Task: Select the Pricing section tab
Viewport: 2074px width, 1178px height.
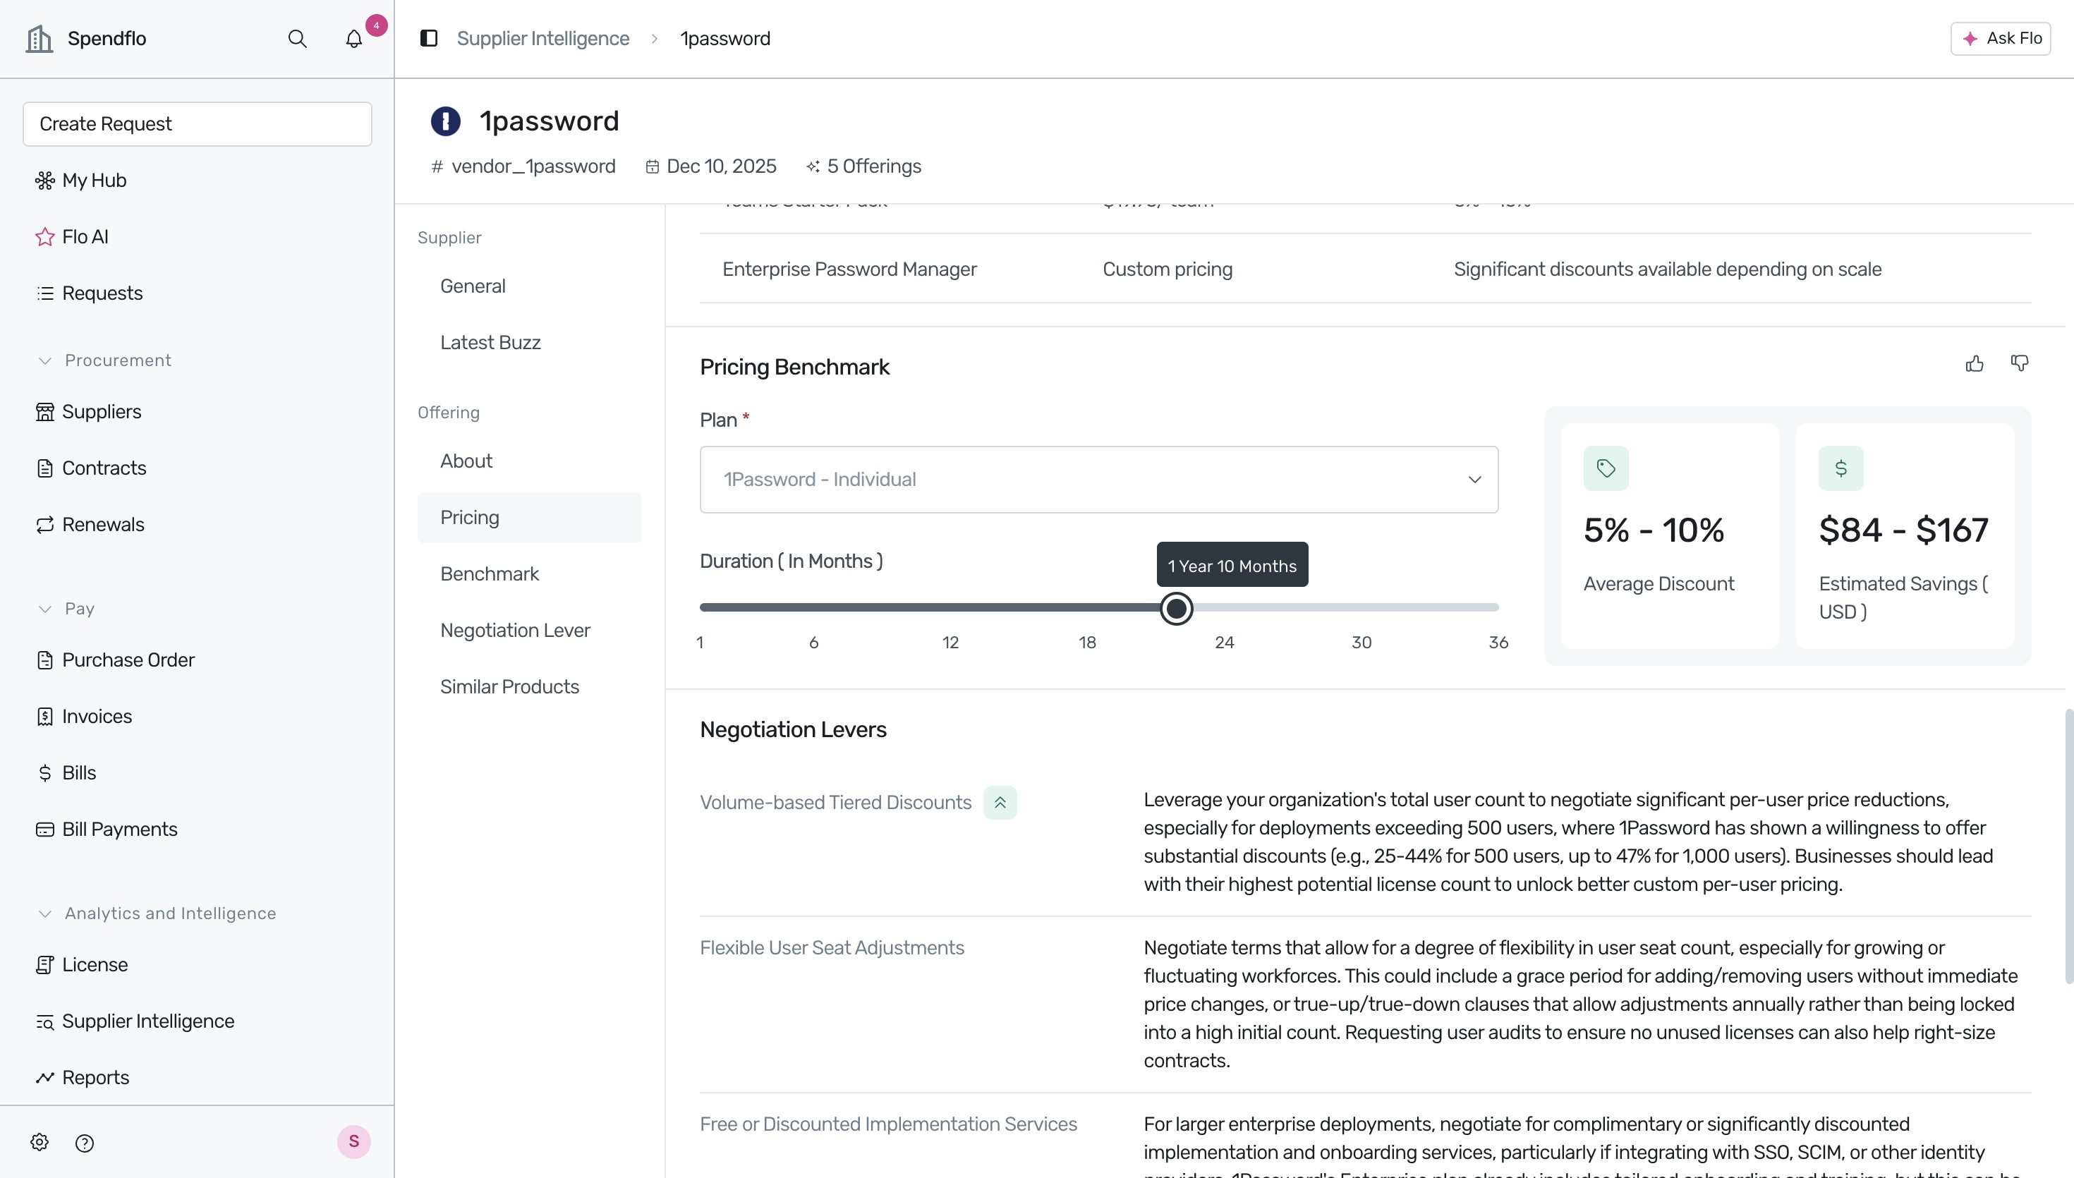Action: 530,518
